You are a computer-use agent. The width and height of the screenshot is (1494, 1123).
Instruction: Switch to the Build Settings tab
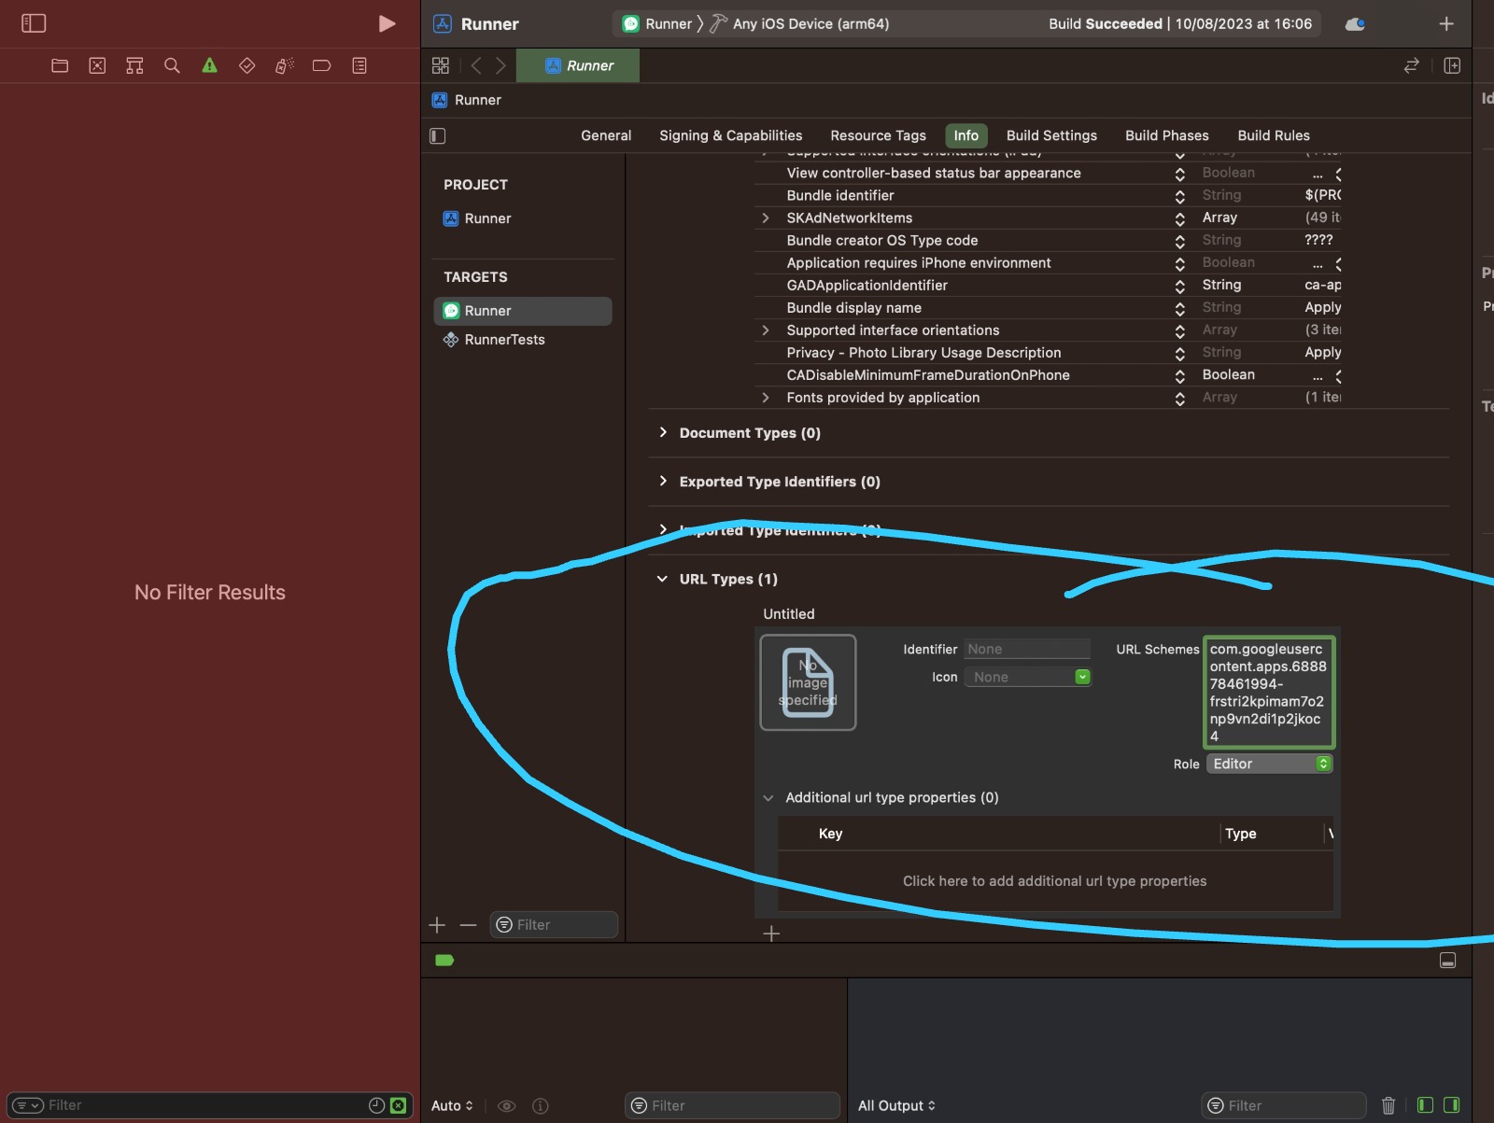(x=1051, y=135)
